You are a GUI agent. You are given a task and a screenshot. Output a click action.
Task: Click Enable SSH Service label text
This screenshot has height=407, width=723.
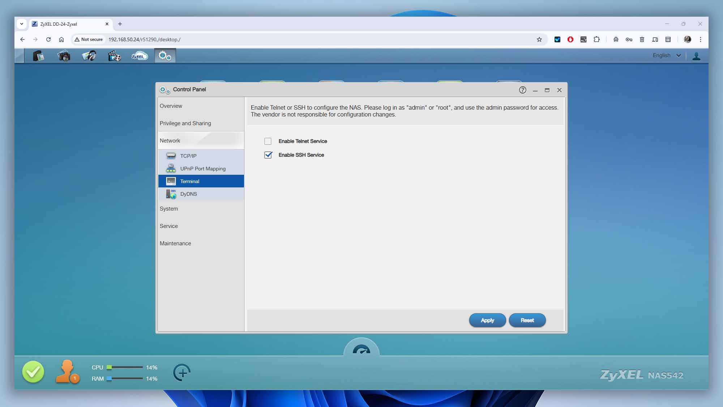[301, 155]
